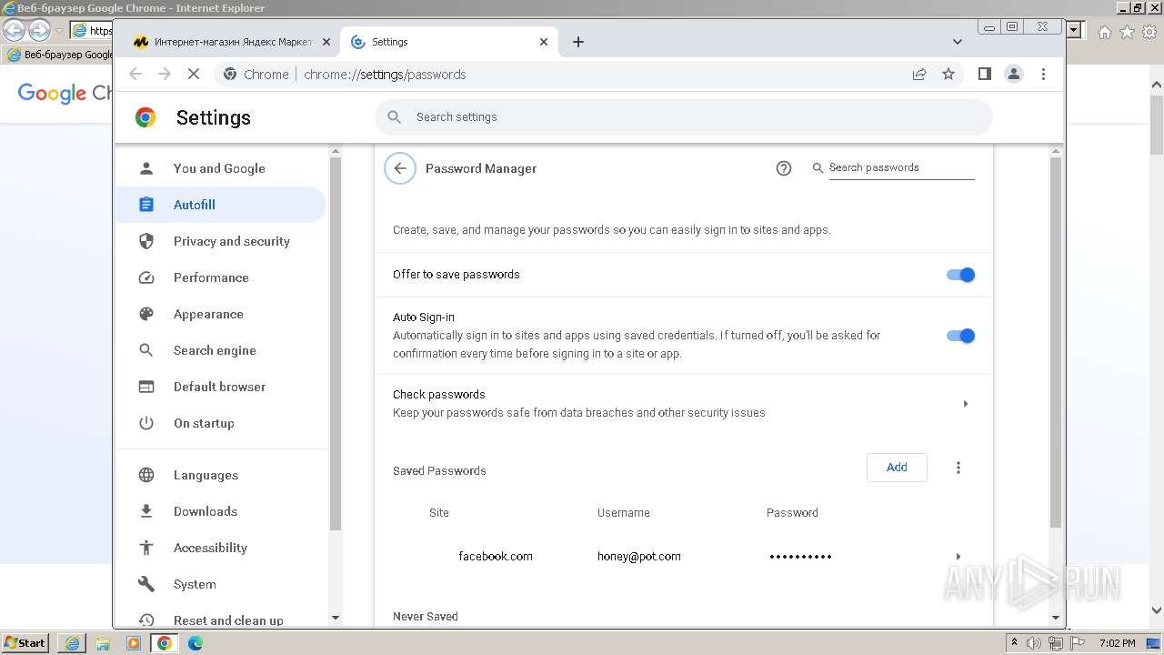The image size is (1164, 655).
Task: Click the share page icon
Action: 919,75
